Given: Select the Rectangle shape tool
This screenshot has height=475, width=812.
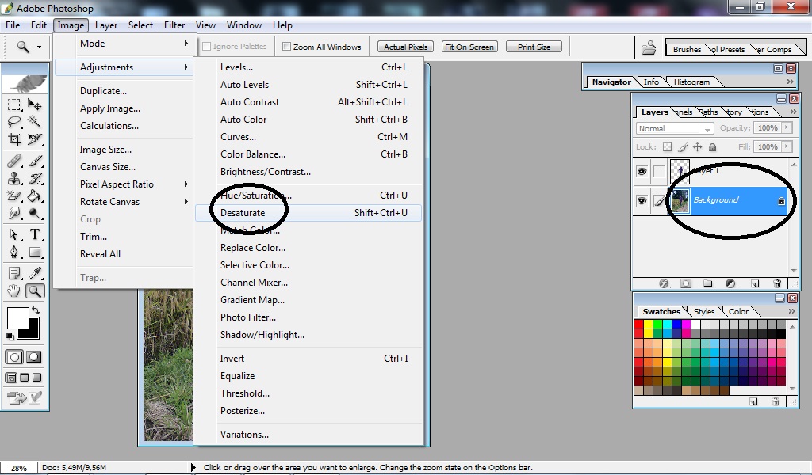Looking at the screenshot, I should click(x=35, y=253).
